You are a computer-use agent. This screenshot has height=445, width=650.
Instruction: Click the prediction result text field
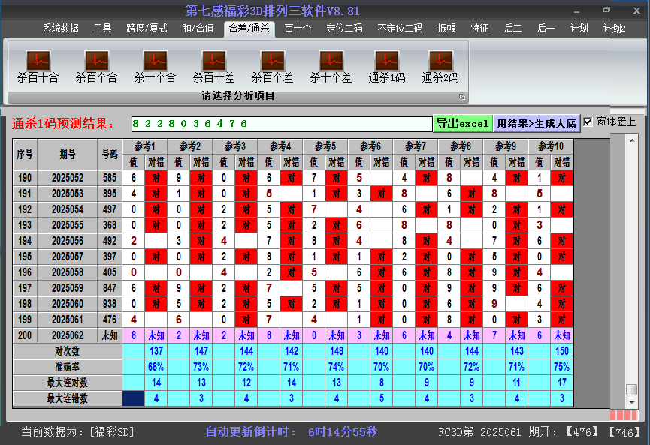(x=282, y=124)
